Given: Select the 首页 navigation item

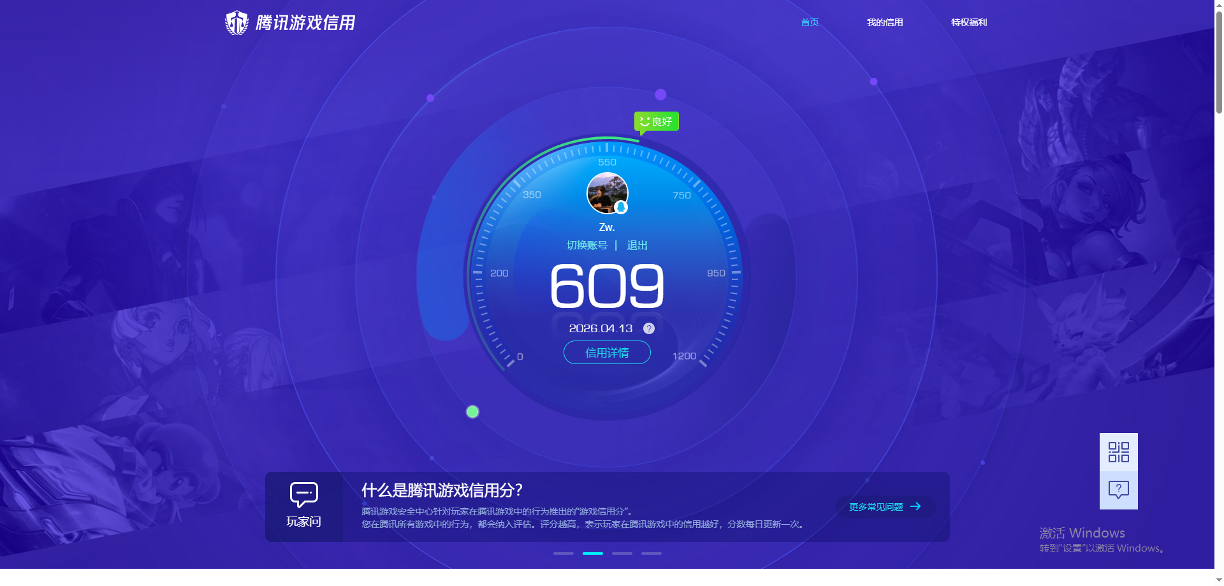Looking at the screenshot, I should (808, 22).
